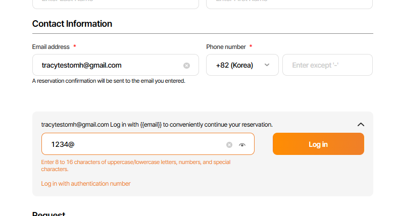Viewport: 395px width, 216px height.
Task: Click the Contact Information heading
Action: 72,24
